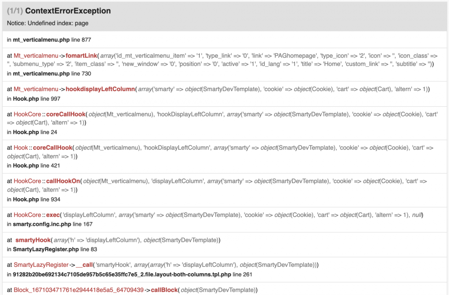Click the __call method link
449x295 pixels.
click(84, 265)
